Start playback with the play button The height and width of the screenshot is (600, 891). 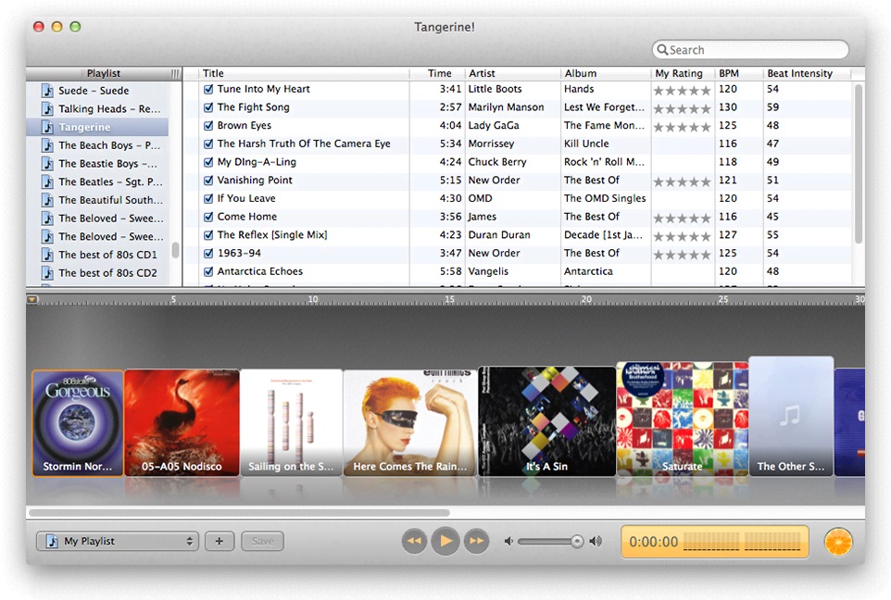(445, 541)
